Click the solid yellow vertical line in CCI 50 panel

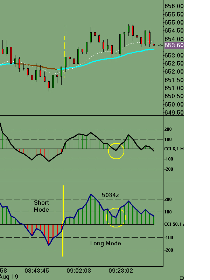pos(63,221)
